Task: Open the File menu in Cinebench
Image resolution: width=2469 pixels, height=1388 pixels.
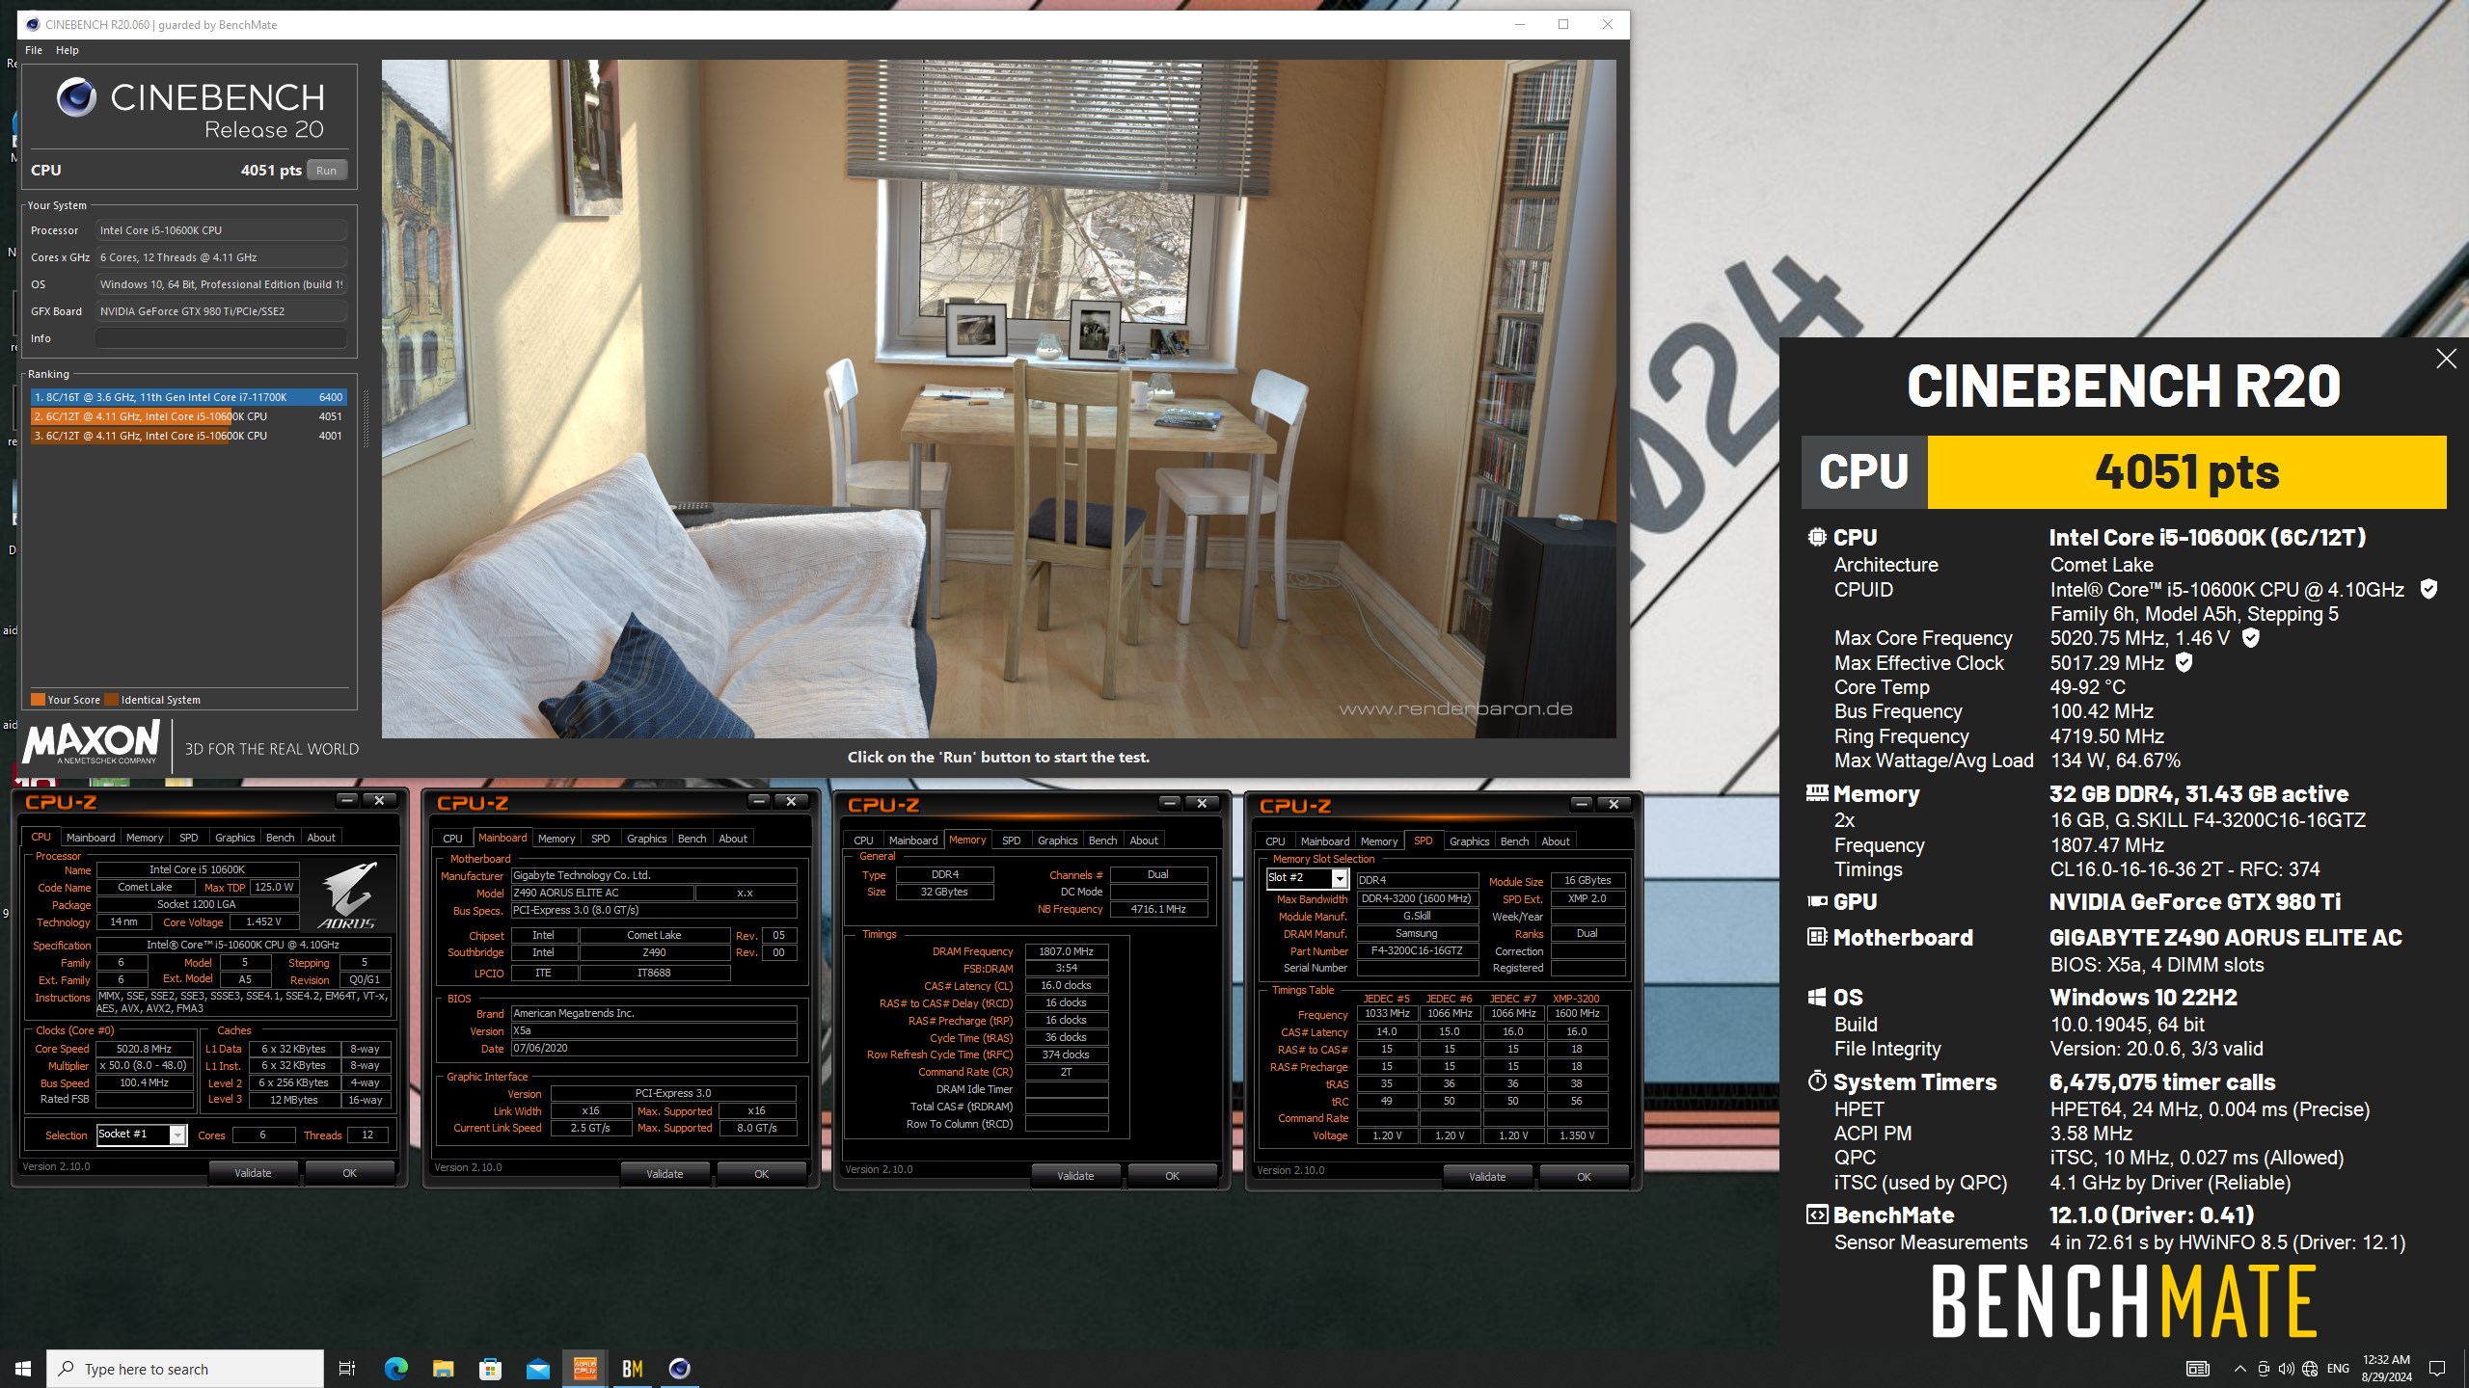Action: 33,50
